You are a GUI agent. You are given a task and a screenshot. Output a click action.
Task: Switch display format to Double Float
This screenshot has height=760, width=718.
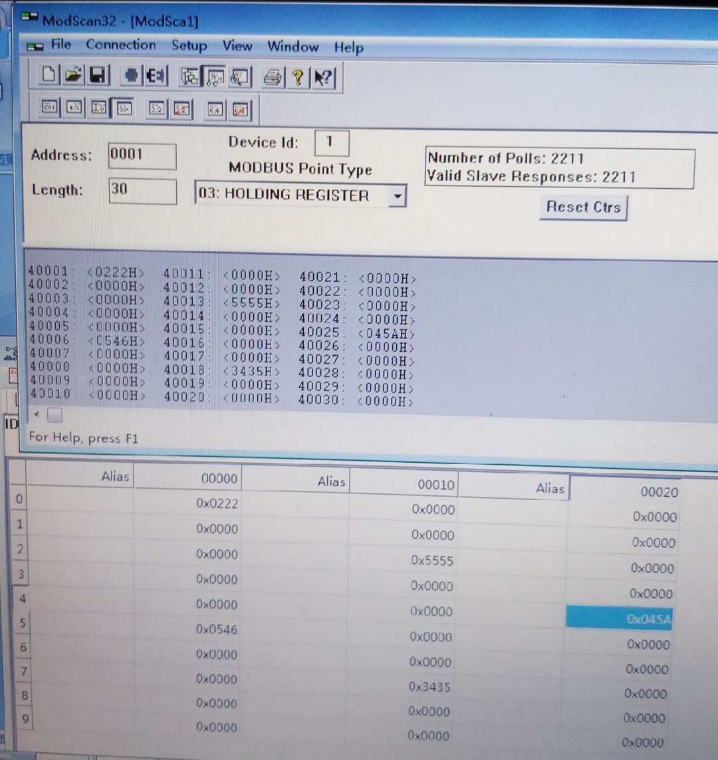click(215, 110)
